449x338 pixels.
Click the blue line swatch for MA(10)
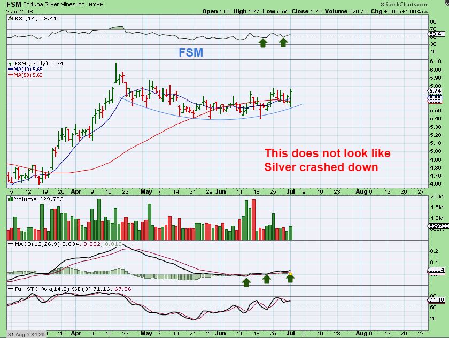click(x=10, y=70)
